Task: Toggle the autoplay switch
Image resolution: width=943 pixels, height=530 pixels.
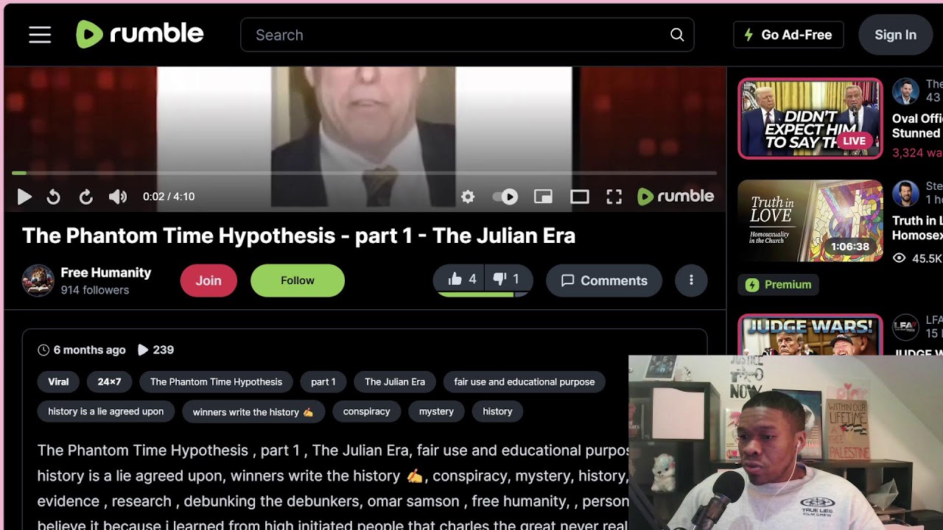Action: (x=505, y=197)
